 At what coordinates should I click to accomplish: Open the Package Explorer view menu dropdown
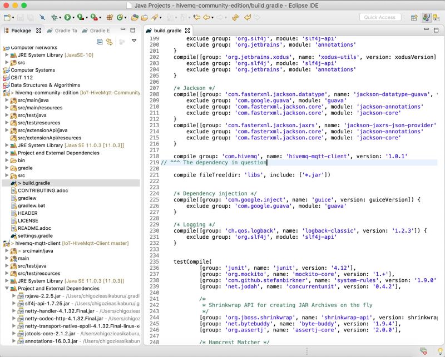pos(133,41)
